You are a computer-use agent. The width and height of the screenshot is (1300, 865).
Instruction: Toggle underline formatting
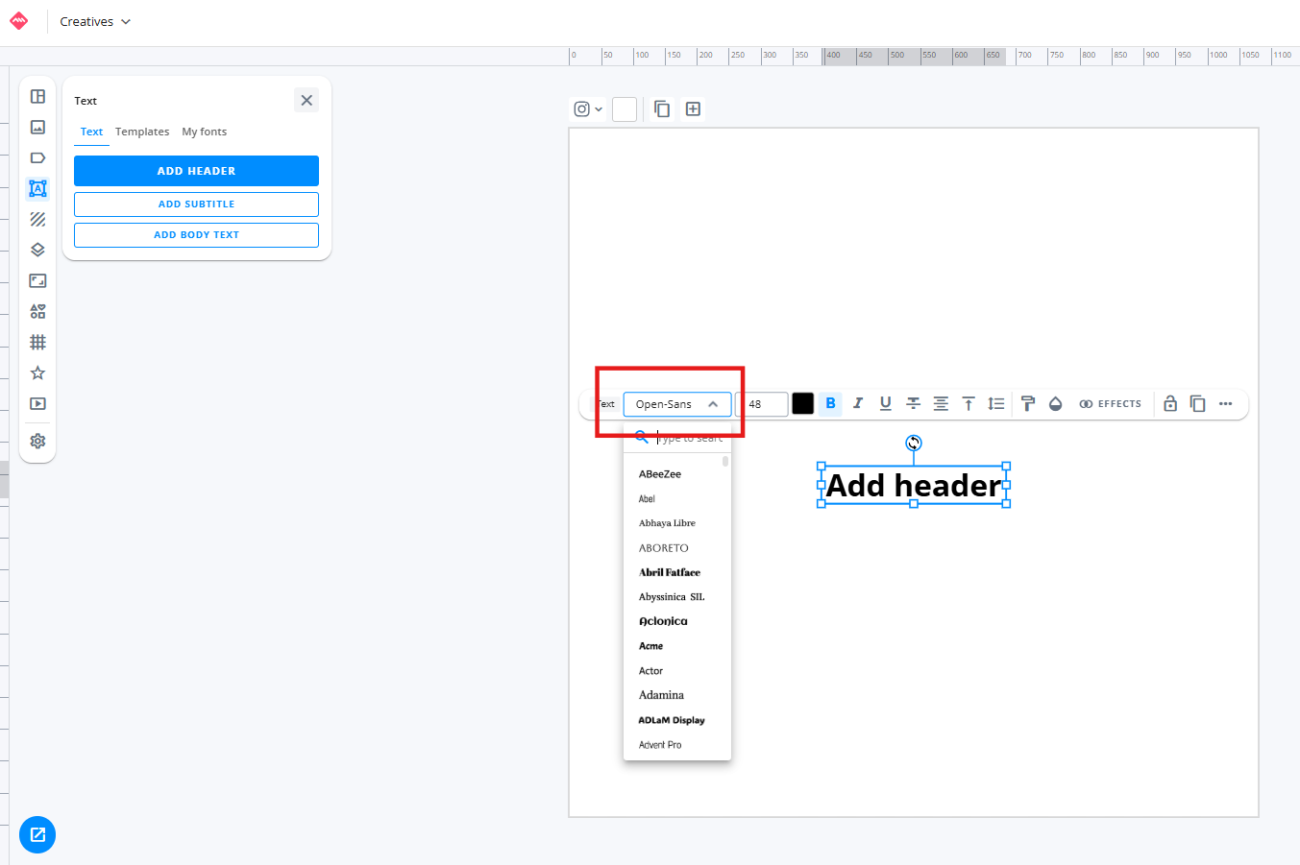click(885, 404)
